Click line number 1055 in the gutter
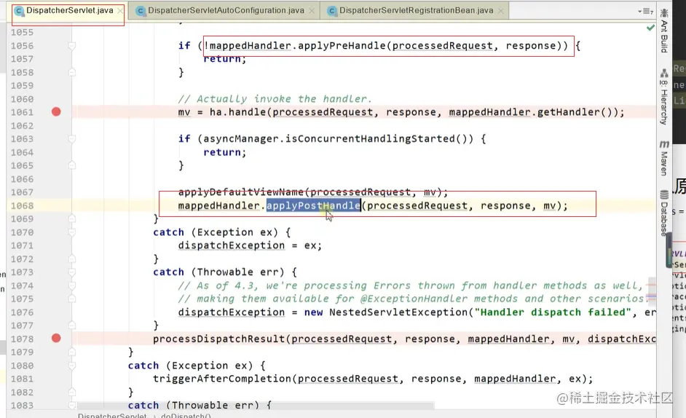The height and width of the screenshot is (418, 686). (22, 32)
